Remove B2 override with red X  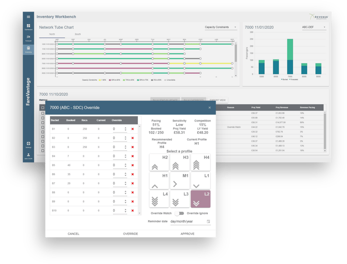(x=133, y=138)
